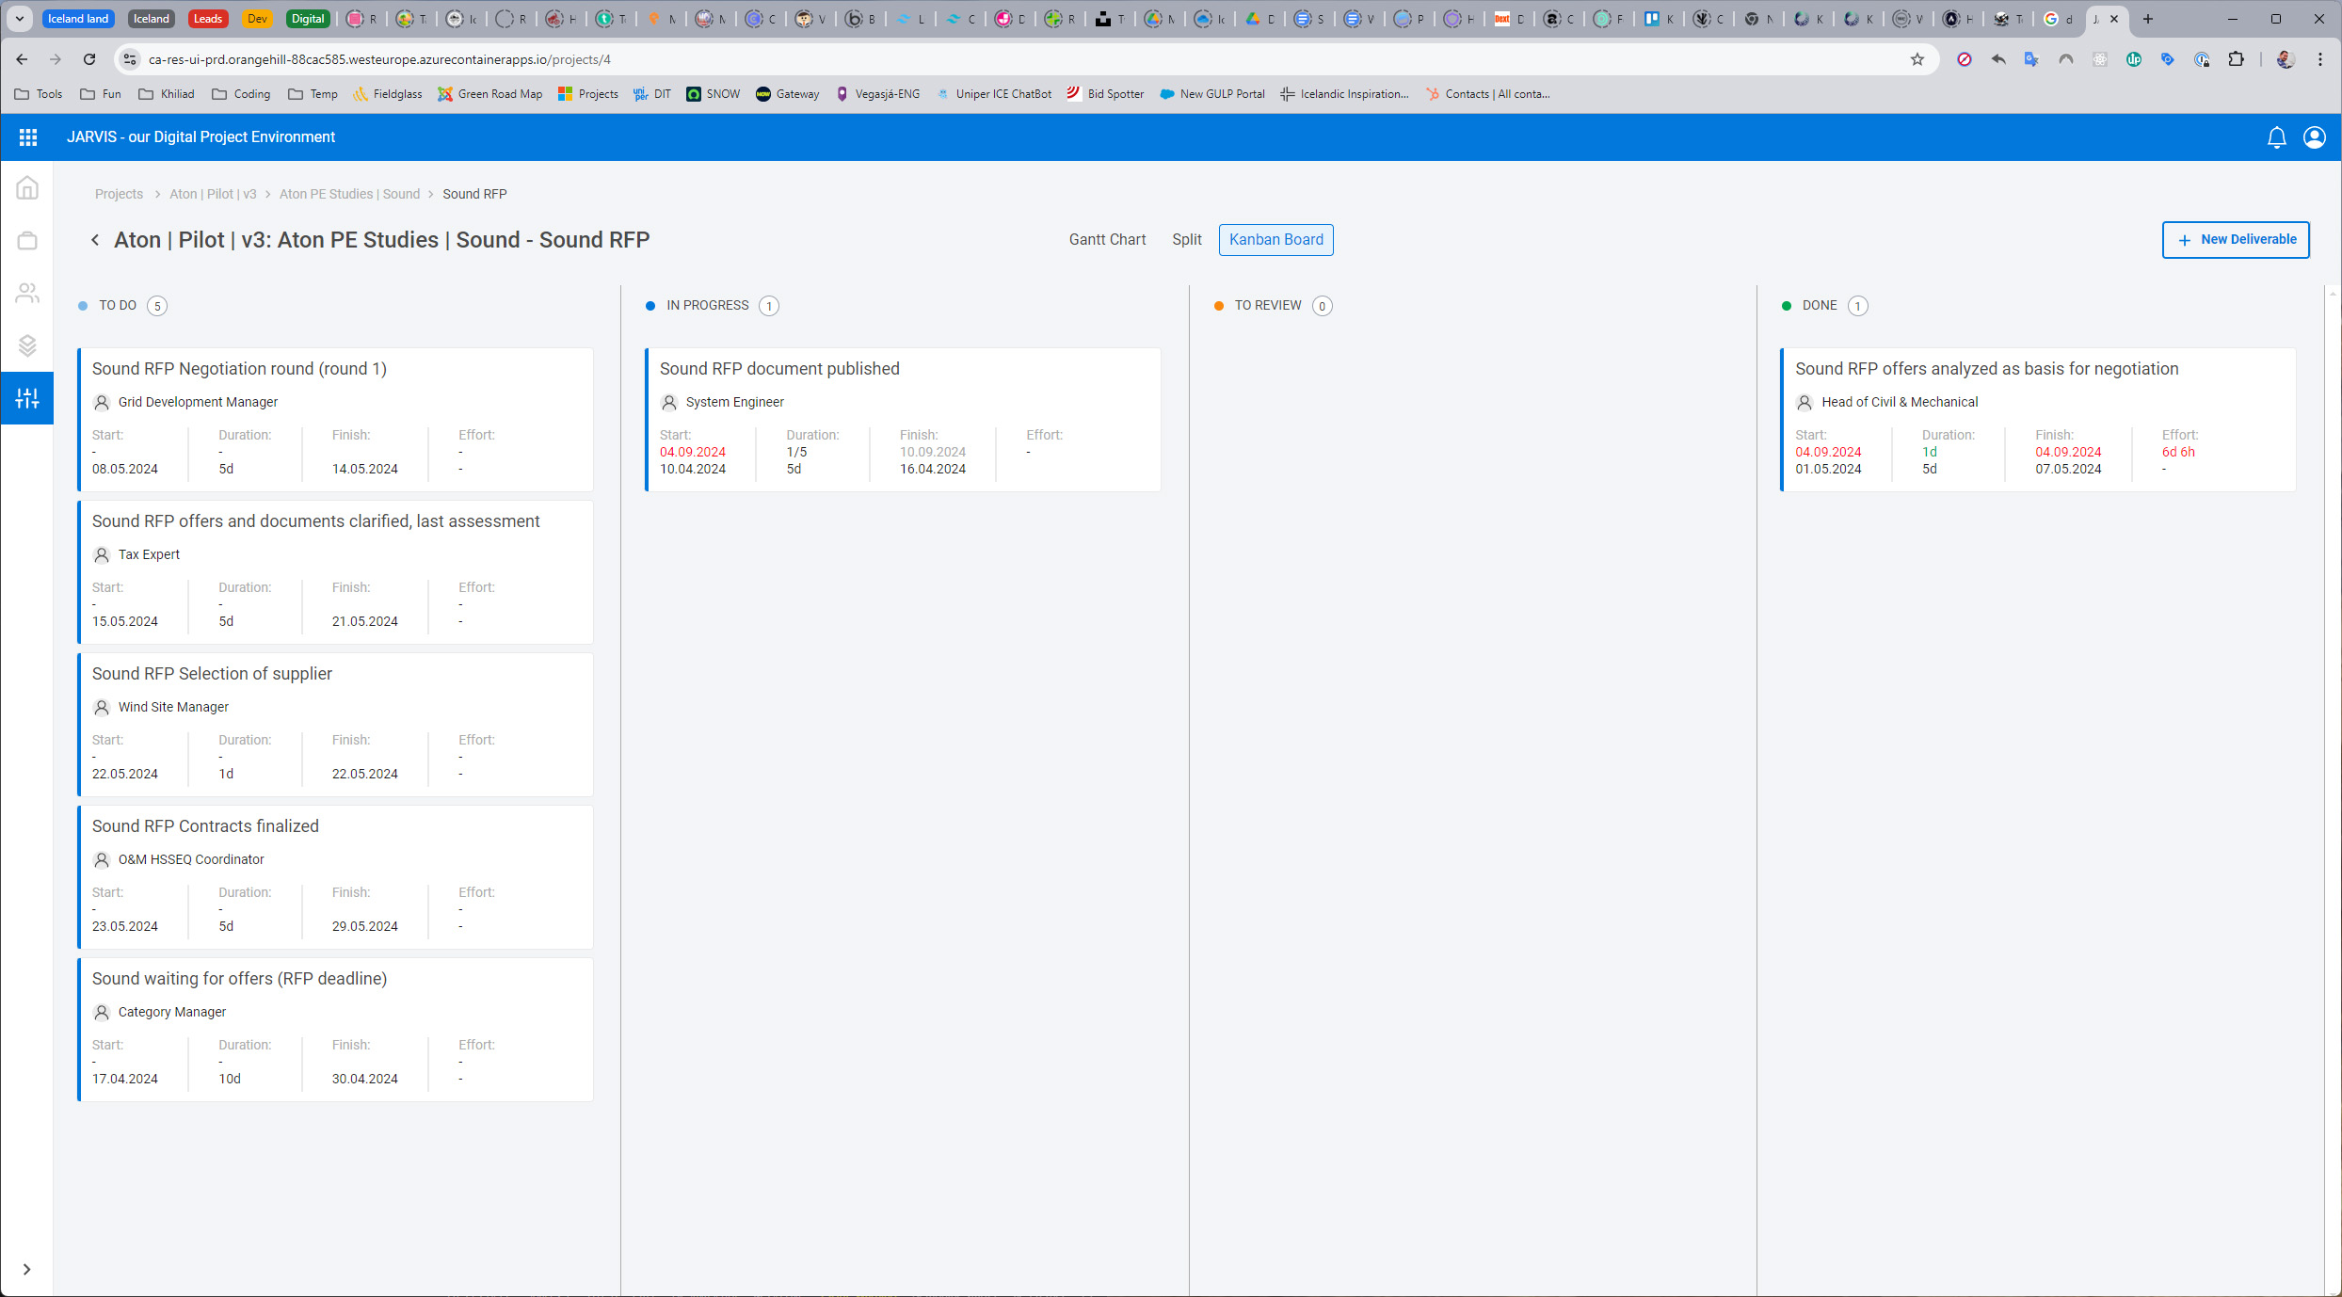The height and width of the screenshot is (1297, 2342).
Task: Toggle the IN PROGRESS column status dot
Action: click(650, 305)
